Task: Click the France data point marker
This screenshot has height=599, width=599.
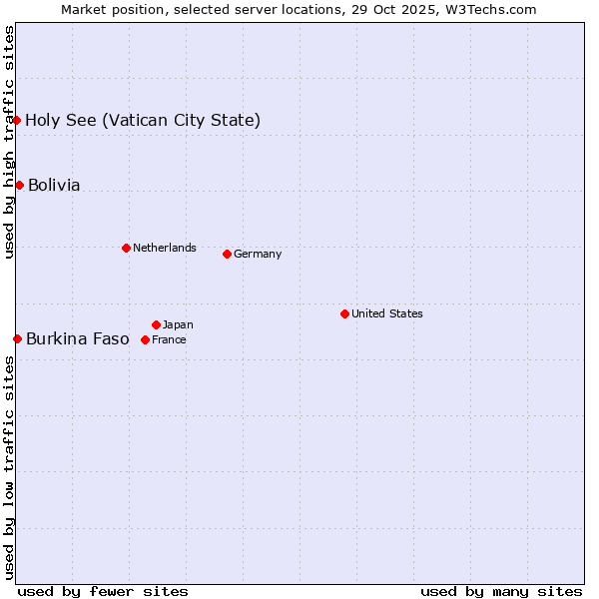Action: [145, 339]
